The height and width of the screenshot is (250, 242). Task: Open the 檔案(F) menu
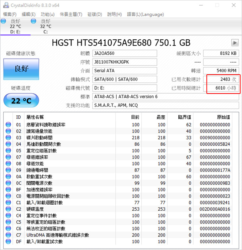10,14
